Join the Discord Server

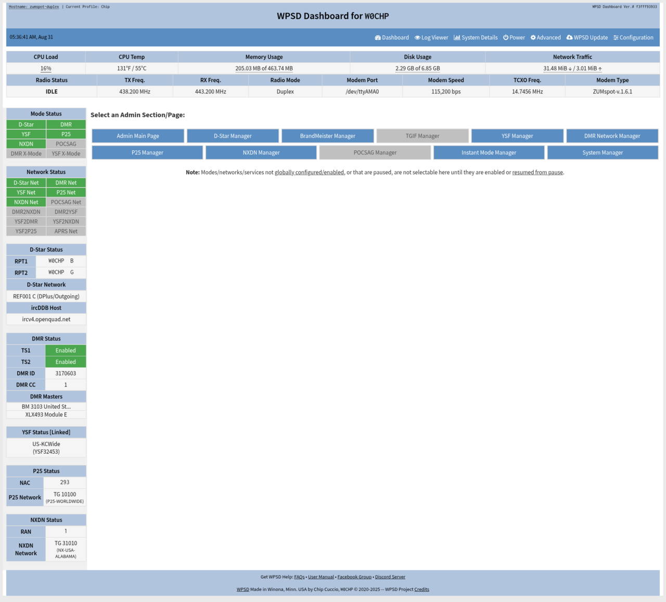pos(390,577)
